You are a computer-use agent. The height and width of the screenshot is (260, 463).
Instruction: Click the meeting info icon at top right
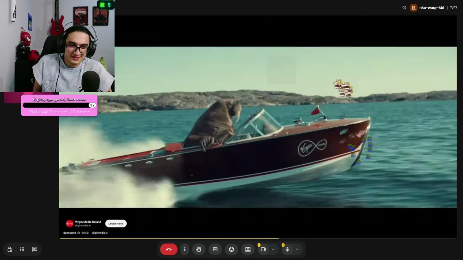(x=404, y=8)
